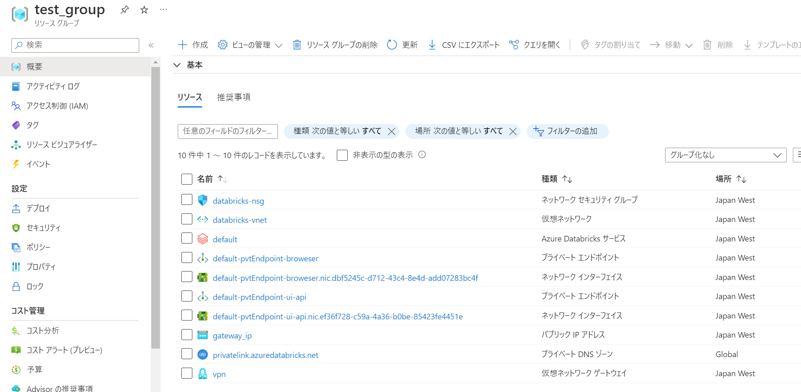The height and width of the screenshot is (392, 801).
Task: Click the info icon beside 非表示の型の表示
Action: [422, 155]
